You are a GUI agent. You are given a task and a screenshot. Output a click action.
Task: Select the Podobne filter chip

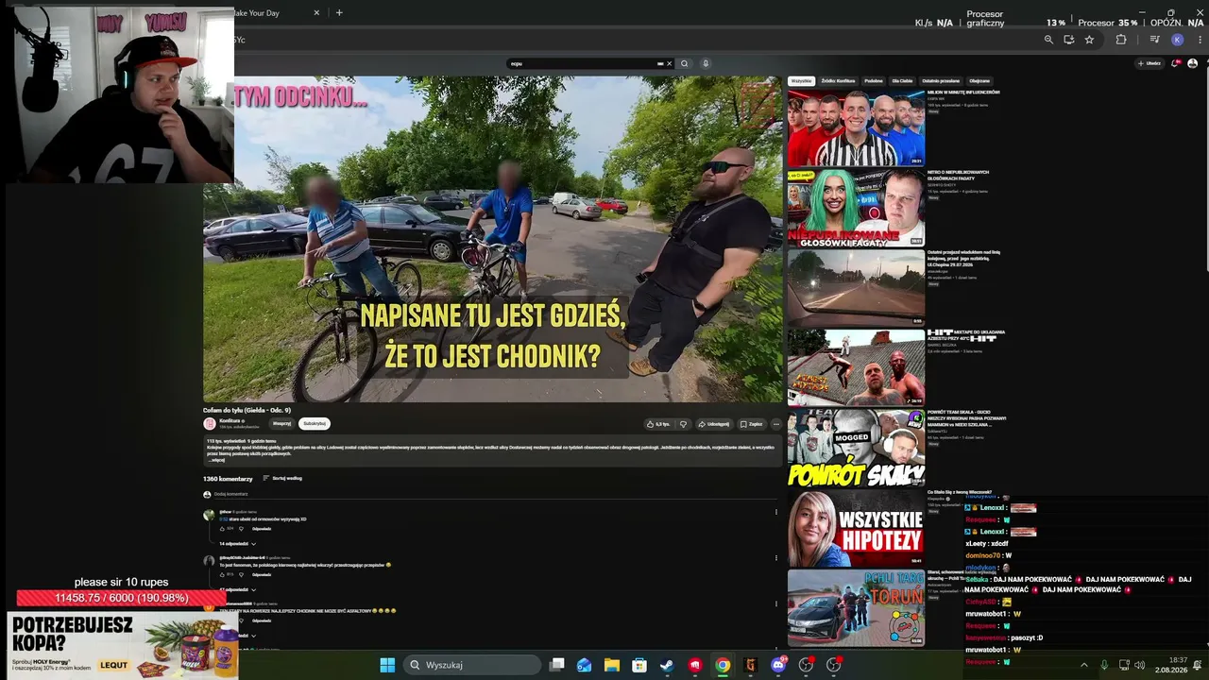tap(874, 81)
